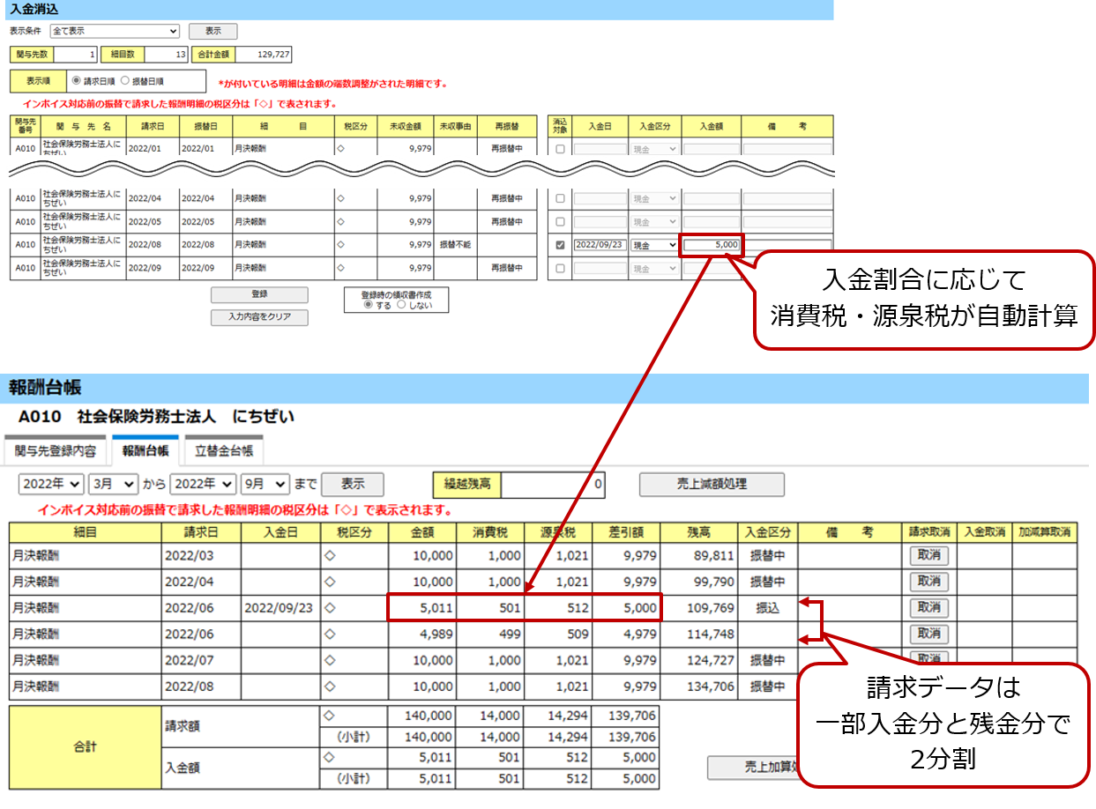Viewport: 1096px width, 809px height.
Task: Tick the 消込対象 checkbox for the 2022/09 row
Action: [x=560, y=268]
